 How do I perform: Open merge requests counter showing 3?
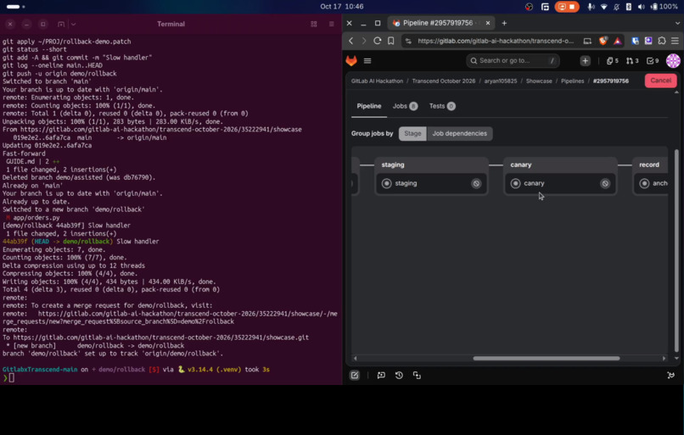pos(632,60)
